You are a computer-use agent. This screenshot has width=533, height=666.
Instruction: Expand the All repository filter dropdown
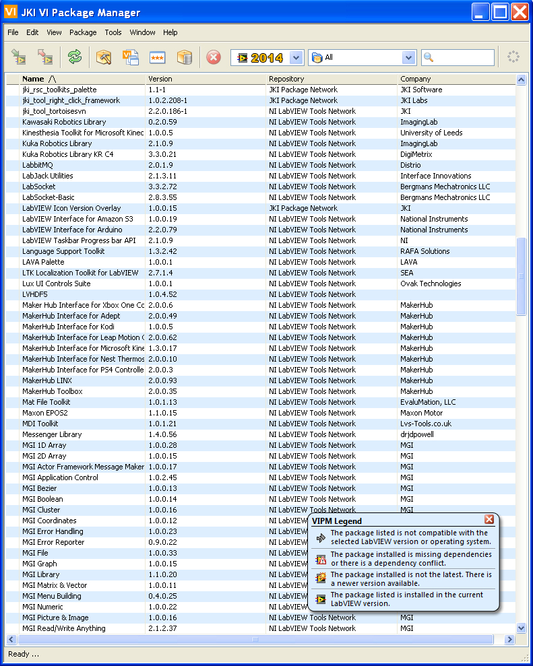click(408, 58)
